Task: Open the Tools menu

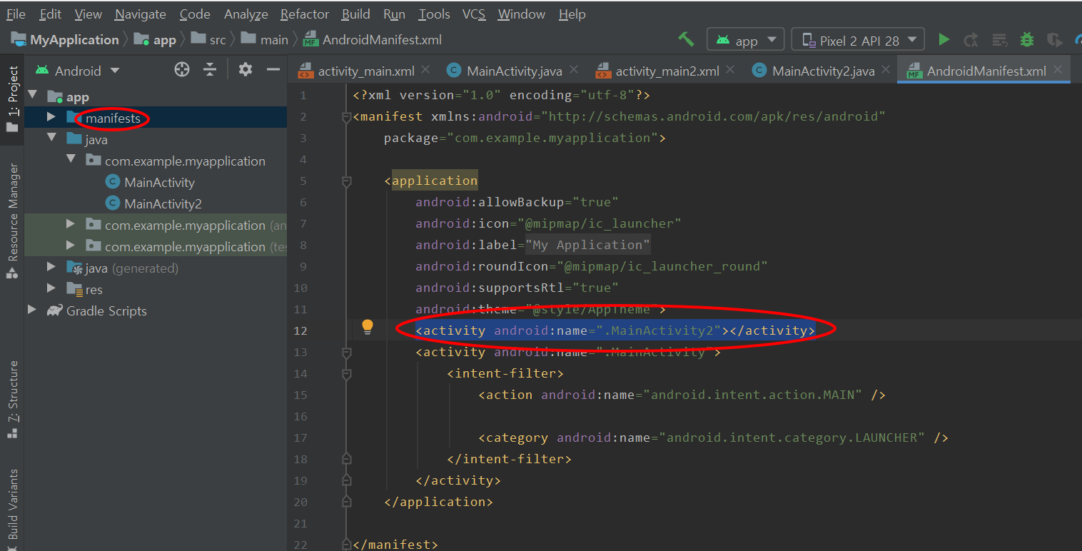Action: [x=434, y=14]
